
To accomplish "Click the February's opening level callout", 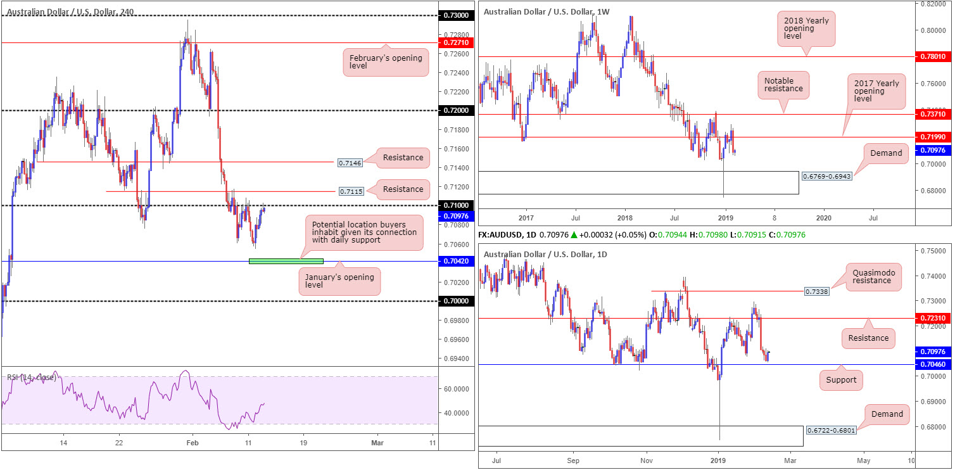I will [386, 63].
